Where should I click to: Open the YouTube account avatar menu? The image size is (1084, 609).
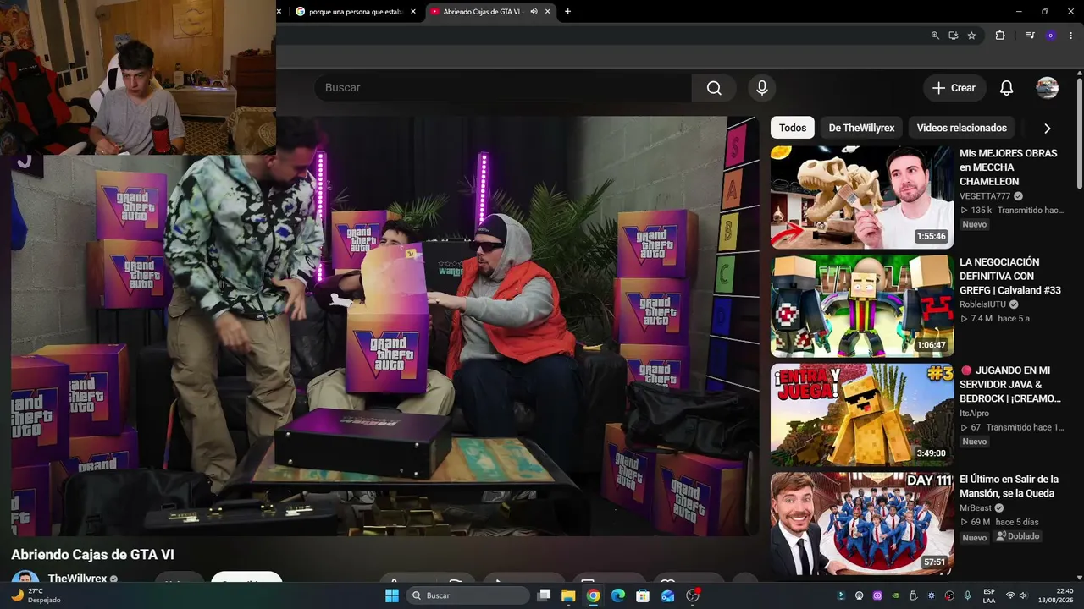click(x=1048, y=88)
